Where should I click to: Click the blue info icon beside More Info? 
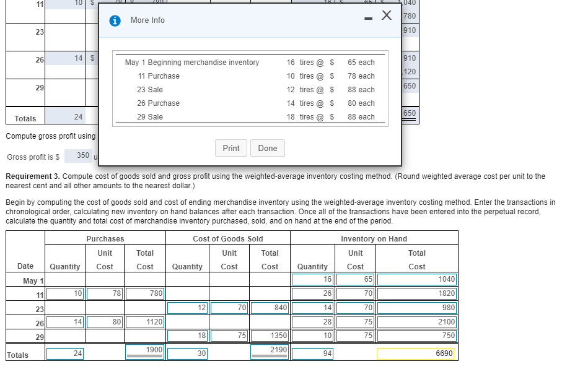[x=115, y=21]
